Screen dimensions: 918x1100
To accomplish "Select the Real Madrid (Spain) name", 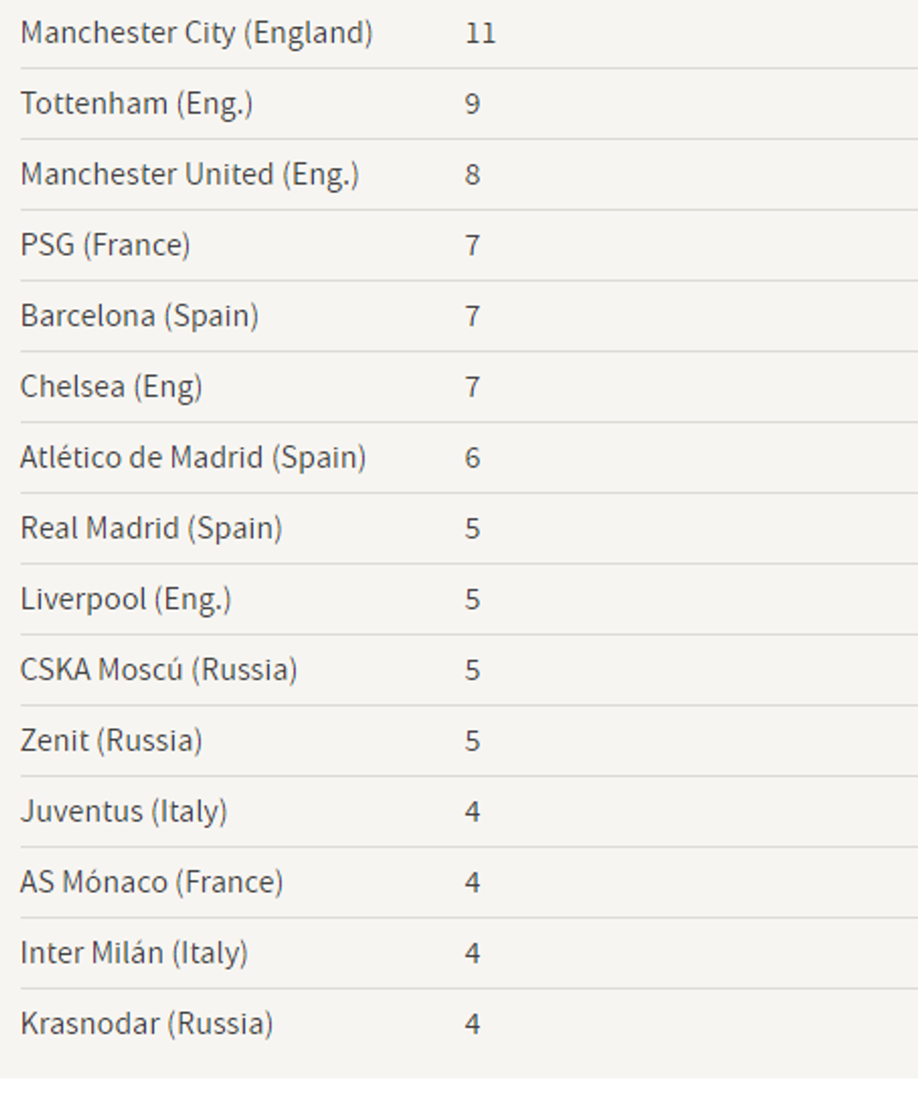I will [x=151, y=528].
